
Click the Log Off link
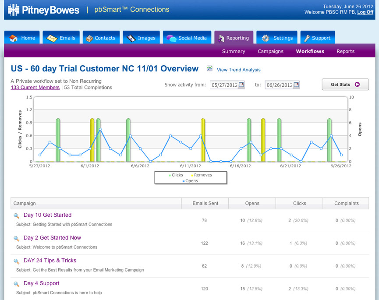(x=365, y=12)
